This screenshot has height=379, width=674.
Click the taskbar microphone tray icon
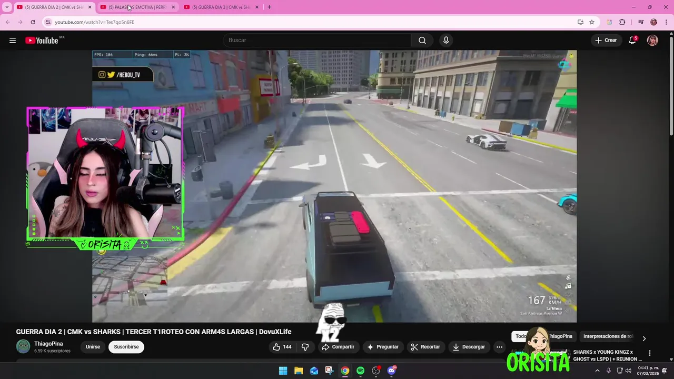609,371
